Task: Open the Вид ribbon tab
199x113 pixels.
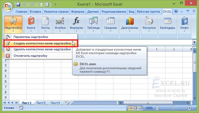Action: [x=131, y=12]
